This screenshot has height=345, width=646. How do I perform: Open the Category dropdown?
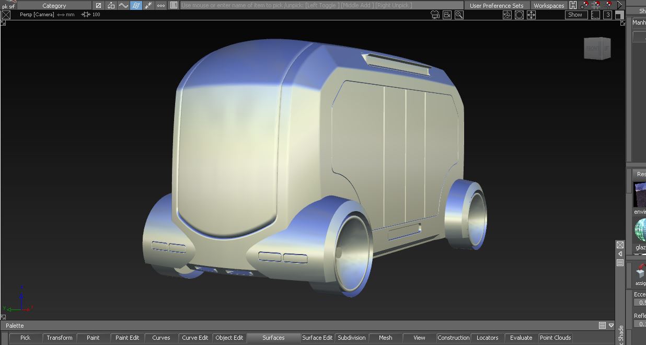coord(54,6)
